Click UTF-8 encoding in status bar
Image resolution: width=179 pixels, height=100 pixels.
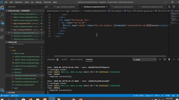coord(157,96)
